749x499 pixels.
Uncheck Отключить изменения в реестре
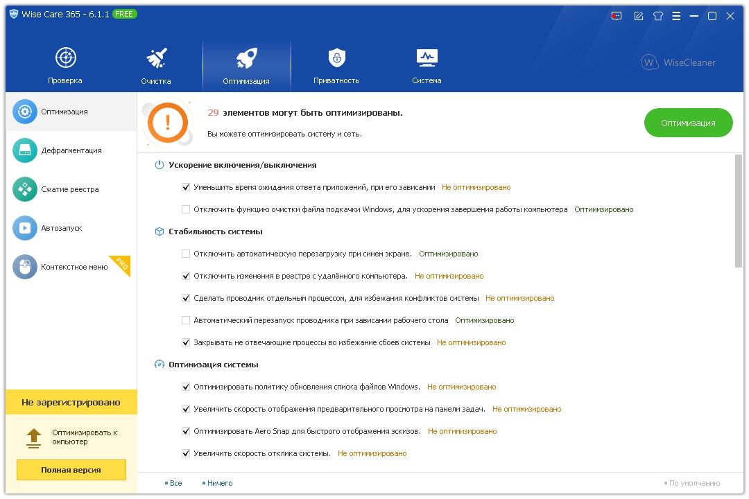(x=186, y=276)
